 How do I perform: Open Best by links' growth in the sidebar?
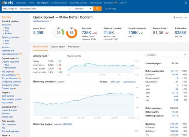coord(12,99)
